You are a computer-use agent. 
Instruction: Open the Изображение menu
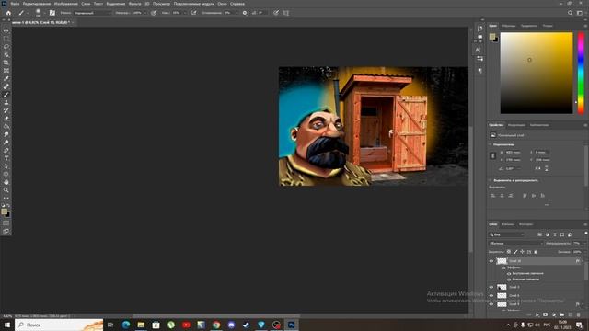tap(65, 4)
